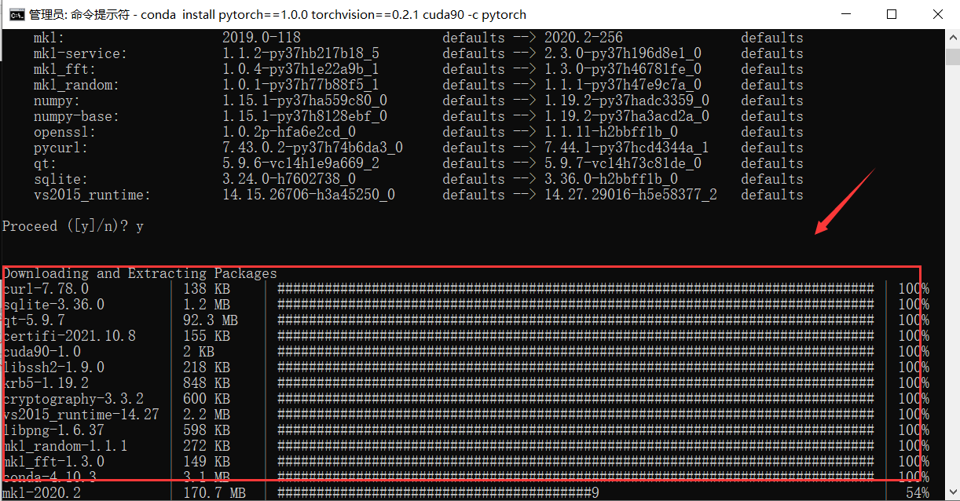Click the 'vs2015_runtime:' package name
960x501 pixels.
tap(93, 195)
